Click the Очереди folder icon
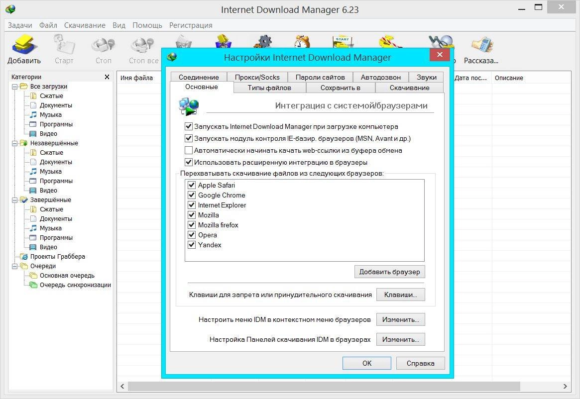This screenshot has height=399, width=580. coord(24,266)
